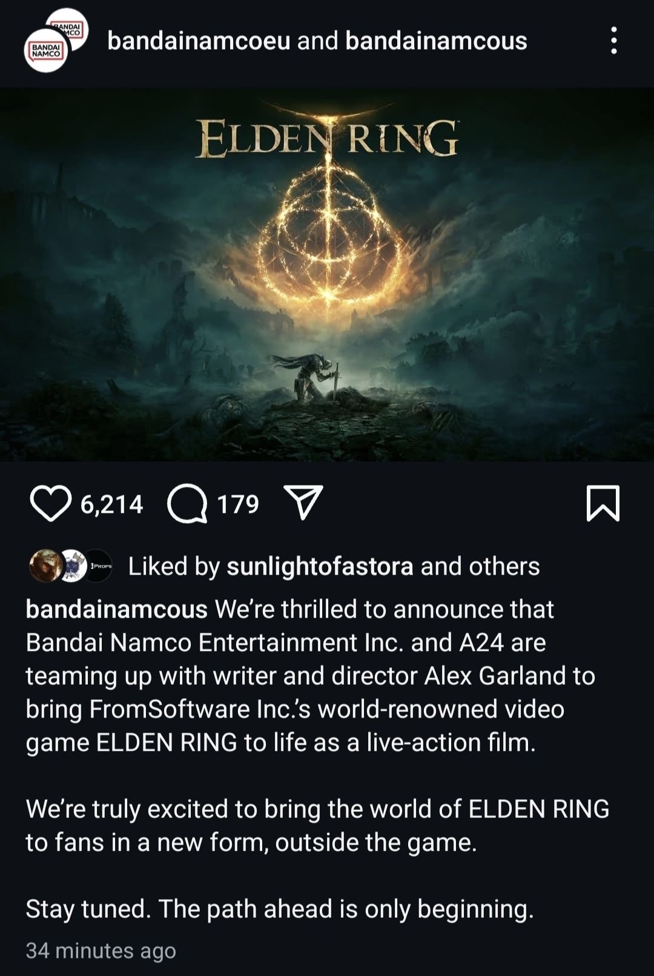Tap Props liker avatar thumbnail
Image resolution: width=654 pixels, height=976 pixels.
point(97,566)
